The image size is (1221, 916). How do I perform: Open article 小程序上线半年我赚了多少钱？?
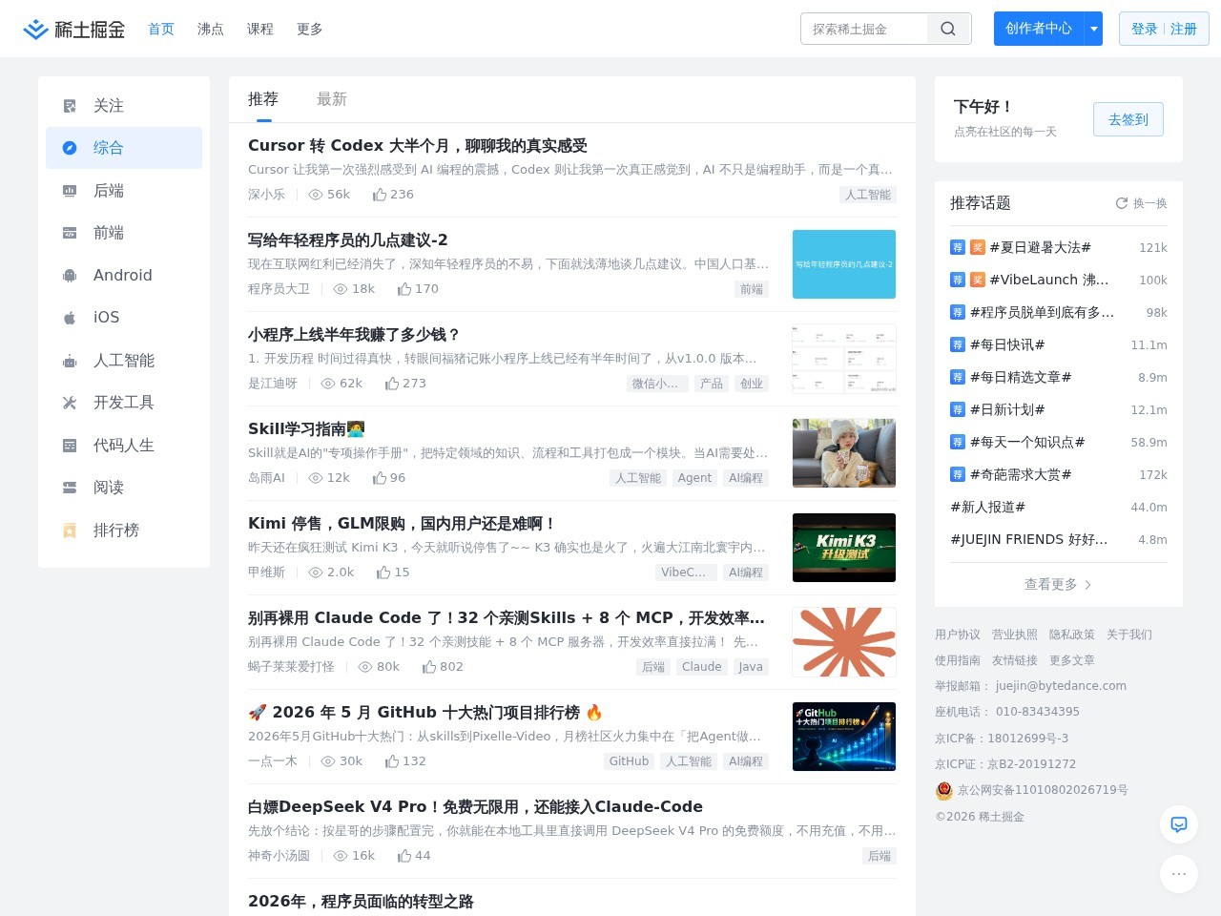354,335
